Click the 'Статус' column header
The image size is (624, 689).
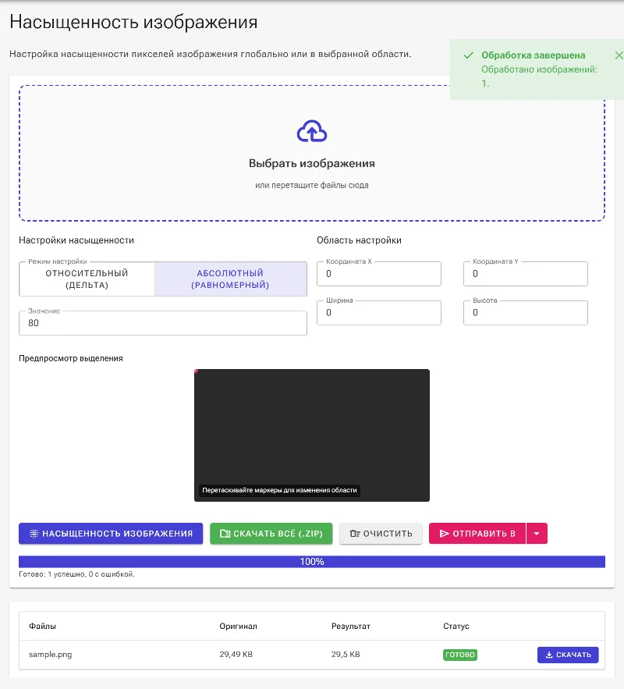click(456, 626)
